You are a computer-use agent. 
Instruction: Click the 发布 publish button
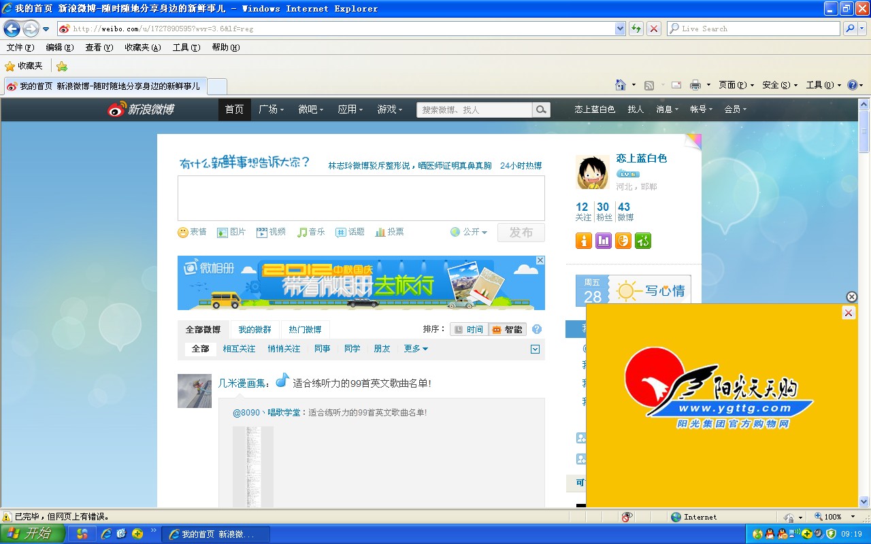tap(521, 233)
